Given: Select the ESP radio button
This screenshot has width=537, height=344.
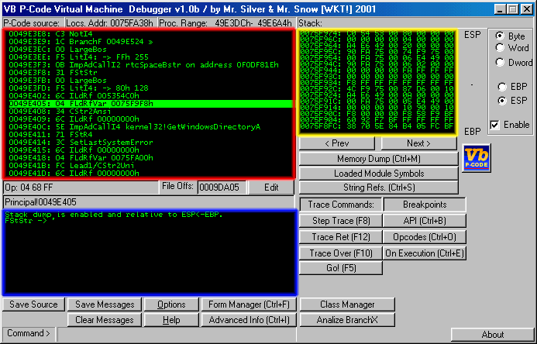Looking at the screenshot, I should (502, 101).
